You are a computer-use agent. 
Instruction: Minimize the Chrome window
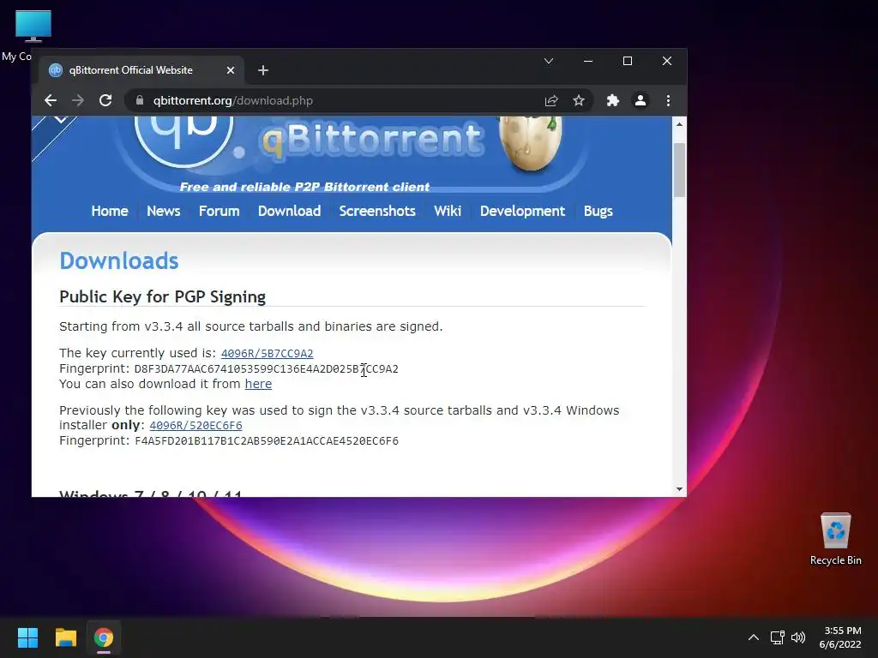pos(588,61)
